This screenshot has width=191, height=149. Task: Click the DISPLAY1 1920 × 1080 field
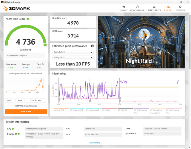point(44,135)
